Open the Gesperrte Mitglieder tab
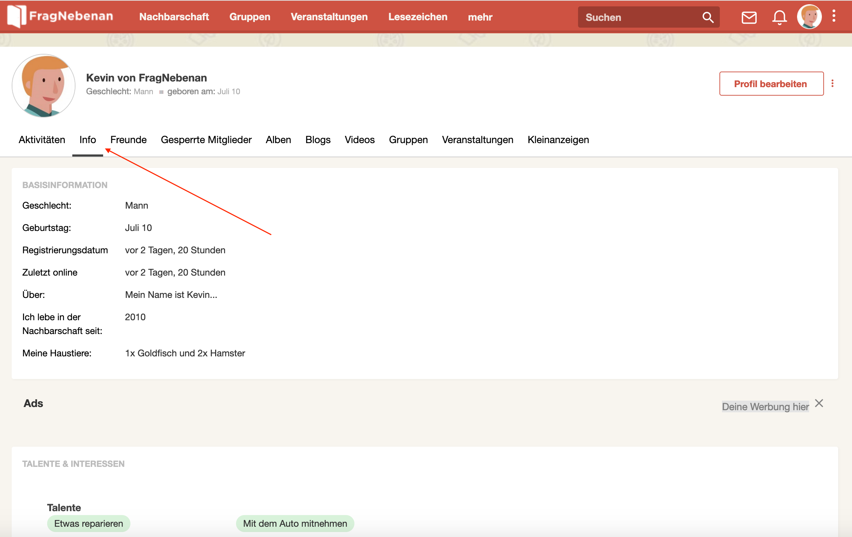Image resolution: width=852 pixels, height=537 pixels. coord(206,140)
